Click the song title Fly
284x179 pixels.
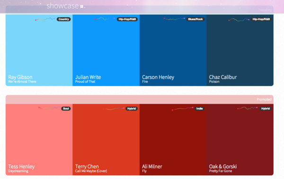pos(144,171)
